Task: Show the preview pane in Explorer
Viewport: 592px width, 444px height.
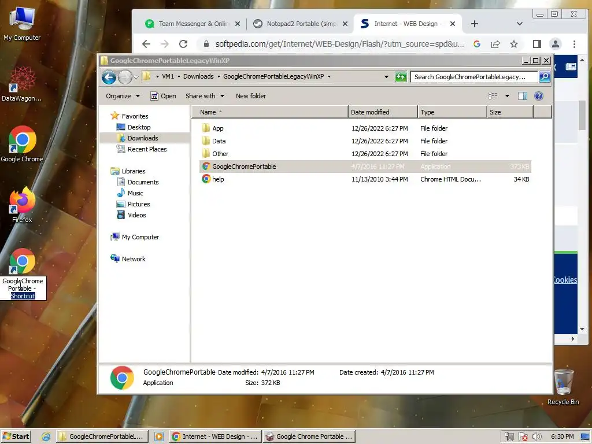Action: (x=523, y=96)
